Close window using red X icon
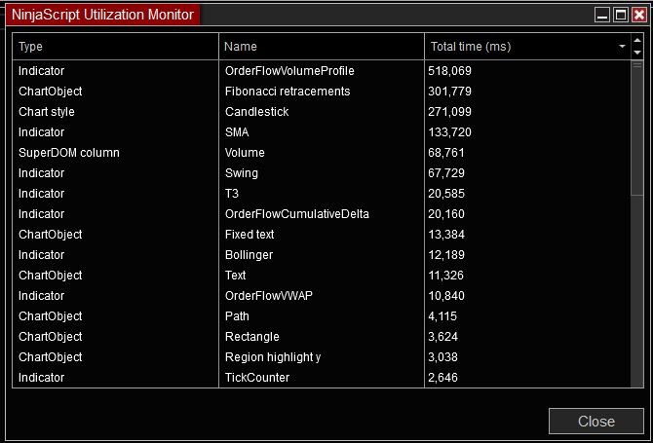 [638, 15]
